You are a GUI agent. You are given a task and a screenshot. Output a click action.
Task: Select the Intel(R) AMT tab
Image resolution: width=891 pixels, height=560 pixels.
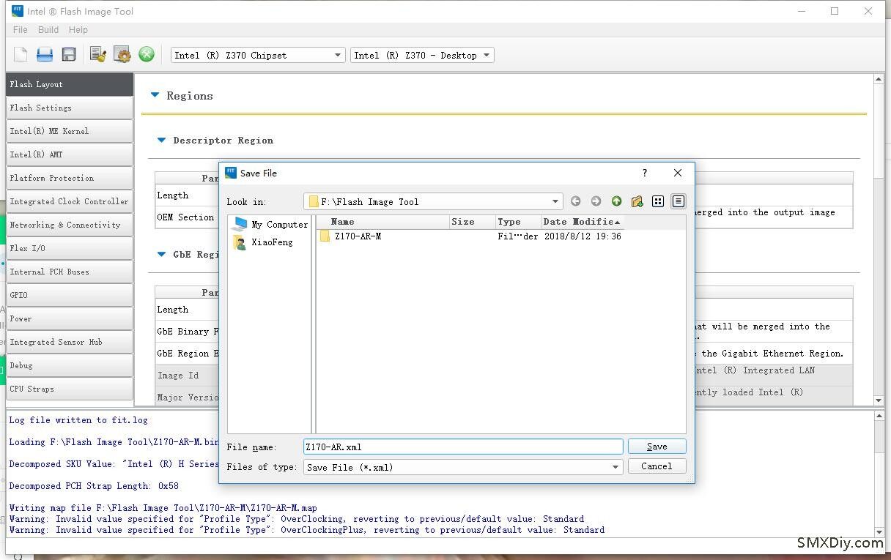click(70, 154)
